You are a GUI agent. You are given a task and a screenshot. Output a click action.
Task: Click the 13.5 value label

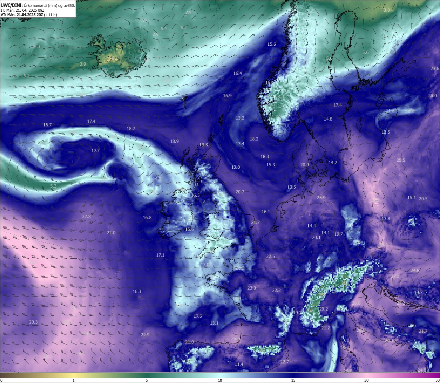click(x=291, y=187)
